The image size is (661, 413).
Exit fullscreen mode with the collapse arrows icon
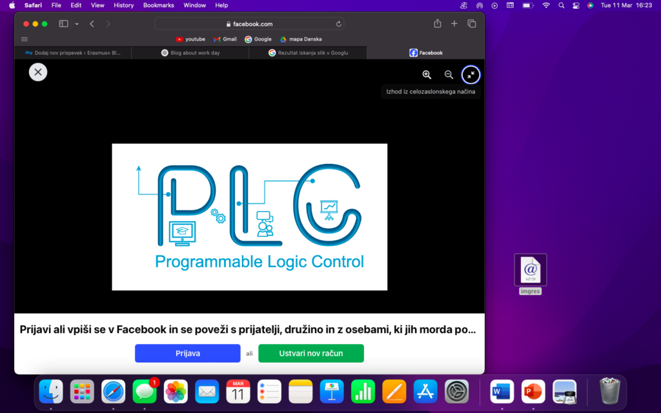[471, 75]
